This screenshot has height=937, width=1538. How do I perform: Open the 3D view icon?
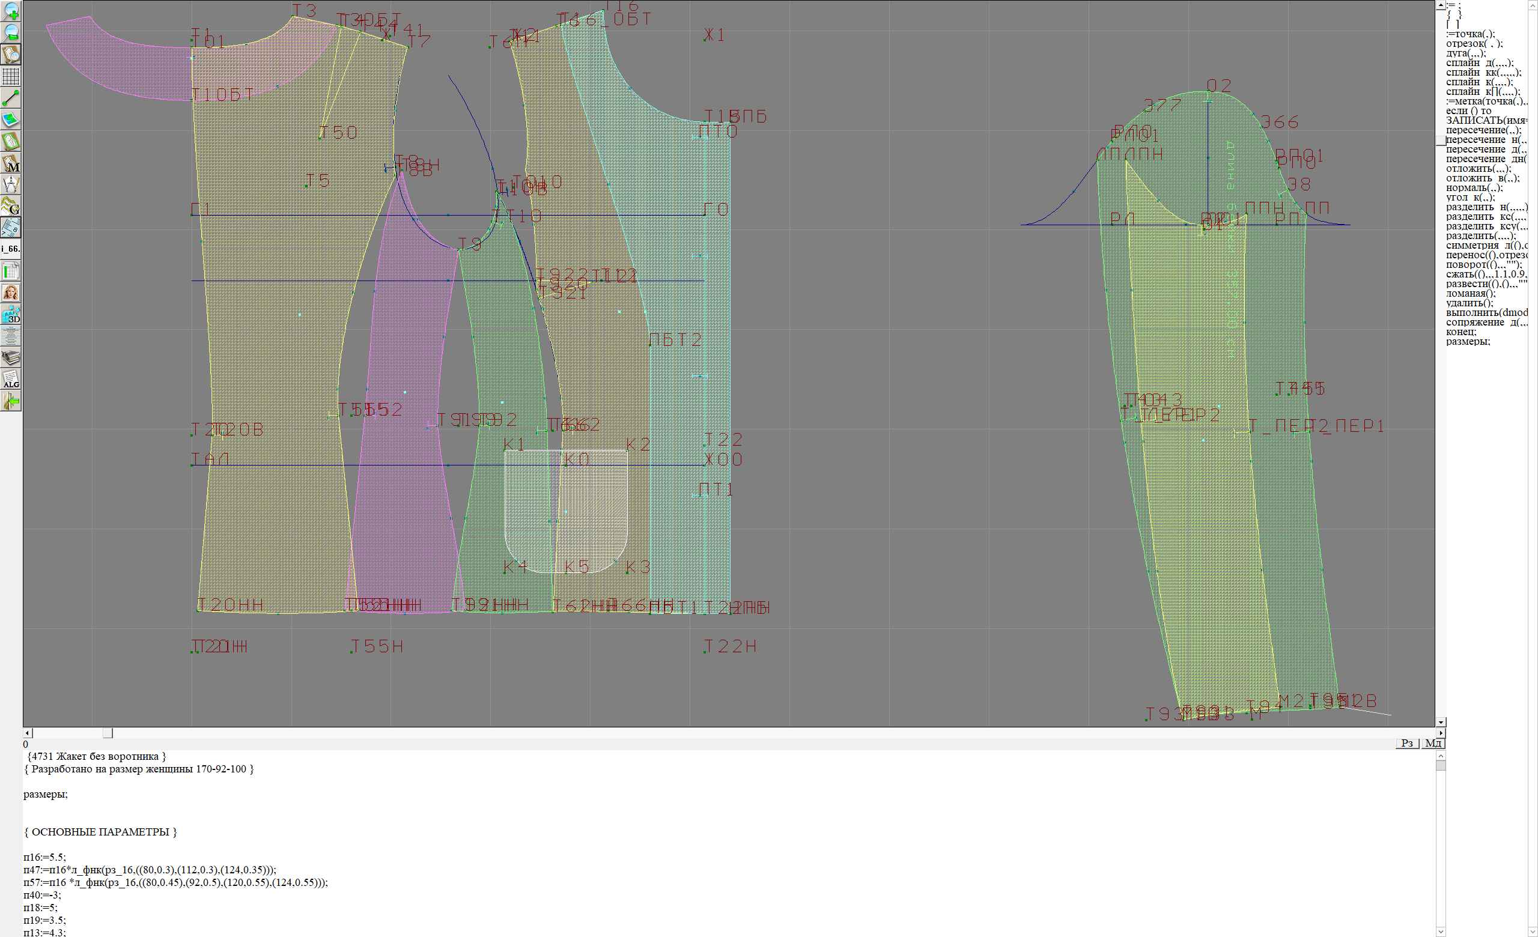point(11,314)
